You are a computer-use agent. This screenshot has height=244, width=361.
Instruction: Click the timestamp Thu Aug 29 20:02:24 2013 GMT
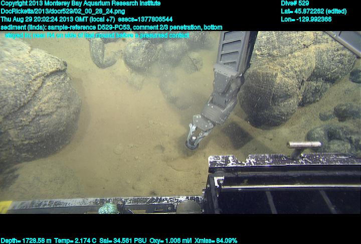tap(44, 20)
